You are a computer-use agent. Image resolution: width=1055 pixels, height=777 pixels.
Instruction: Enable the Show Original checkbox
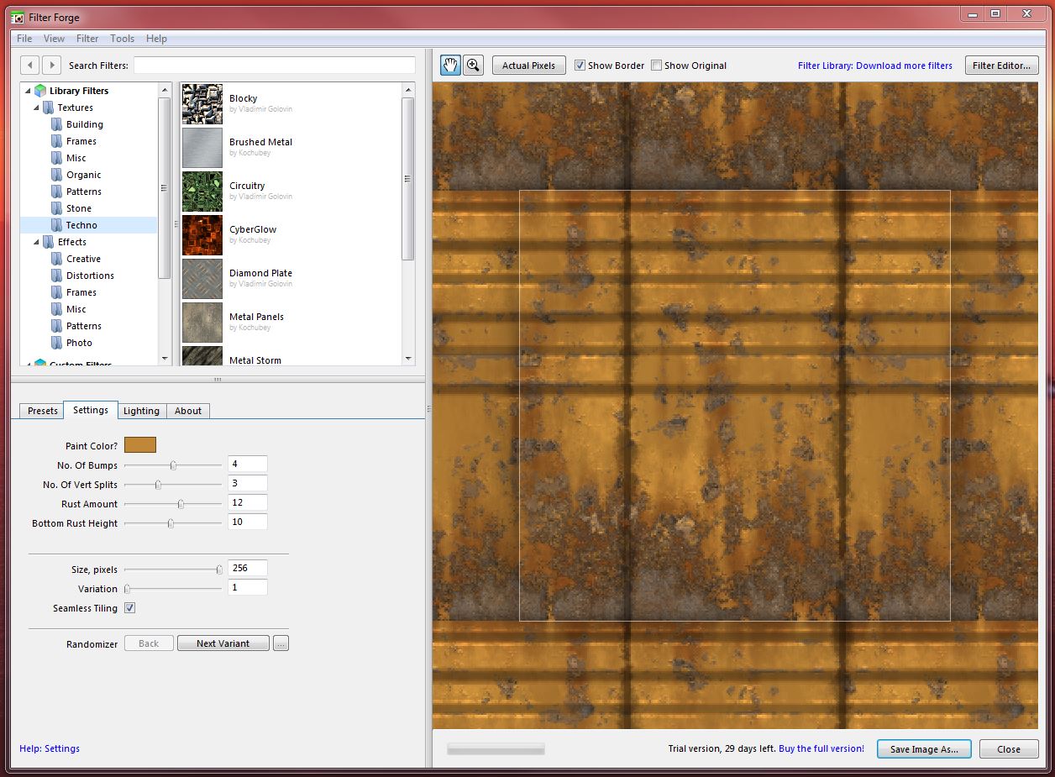coord(656,66)
